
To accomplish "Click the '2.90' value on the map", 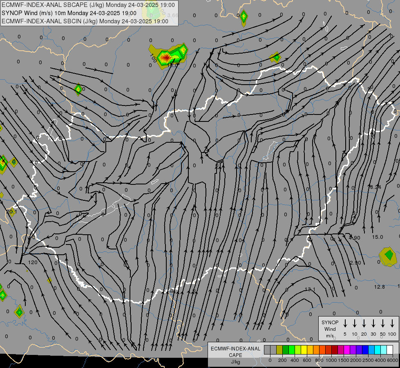I will coord(355,263).
